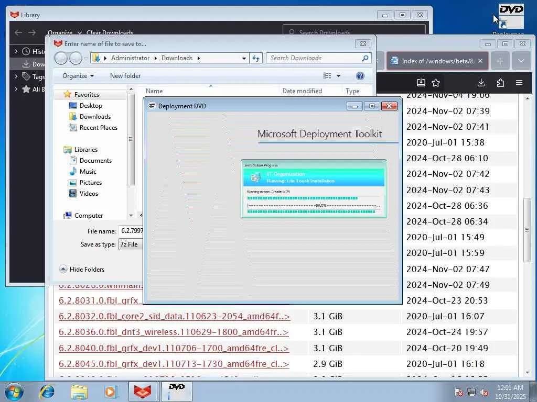The image size is (537, 402).
Task: Click the browser page vertical scrollbar thumb
Action: (x=527, y=230)
